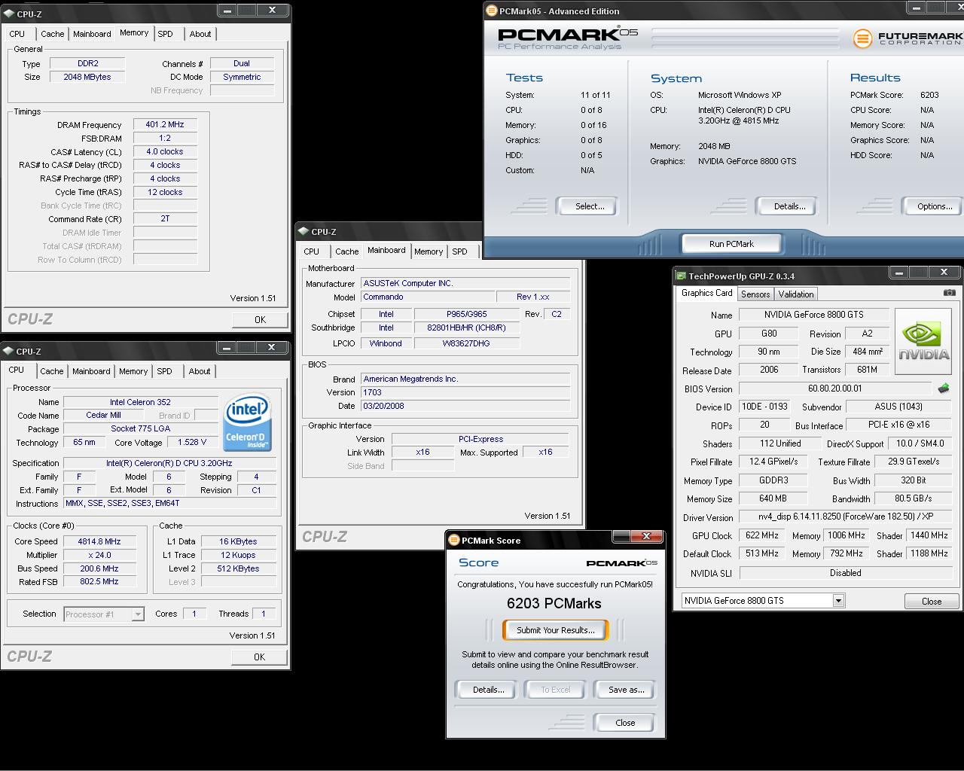Click Submit Your Results... button
This screenshot has width=964, height=771.
[555, 630]
